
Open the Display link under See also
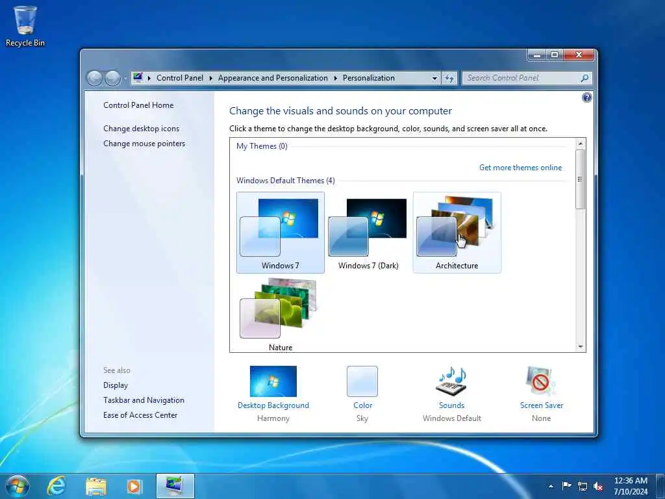point(116,385)
